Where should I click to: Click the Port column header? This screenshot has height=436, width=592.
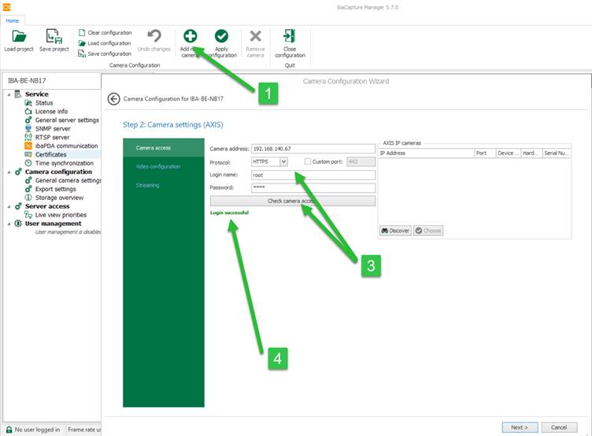point(485,153)
